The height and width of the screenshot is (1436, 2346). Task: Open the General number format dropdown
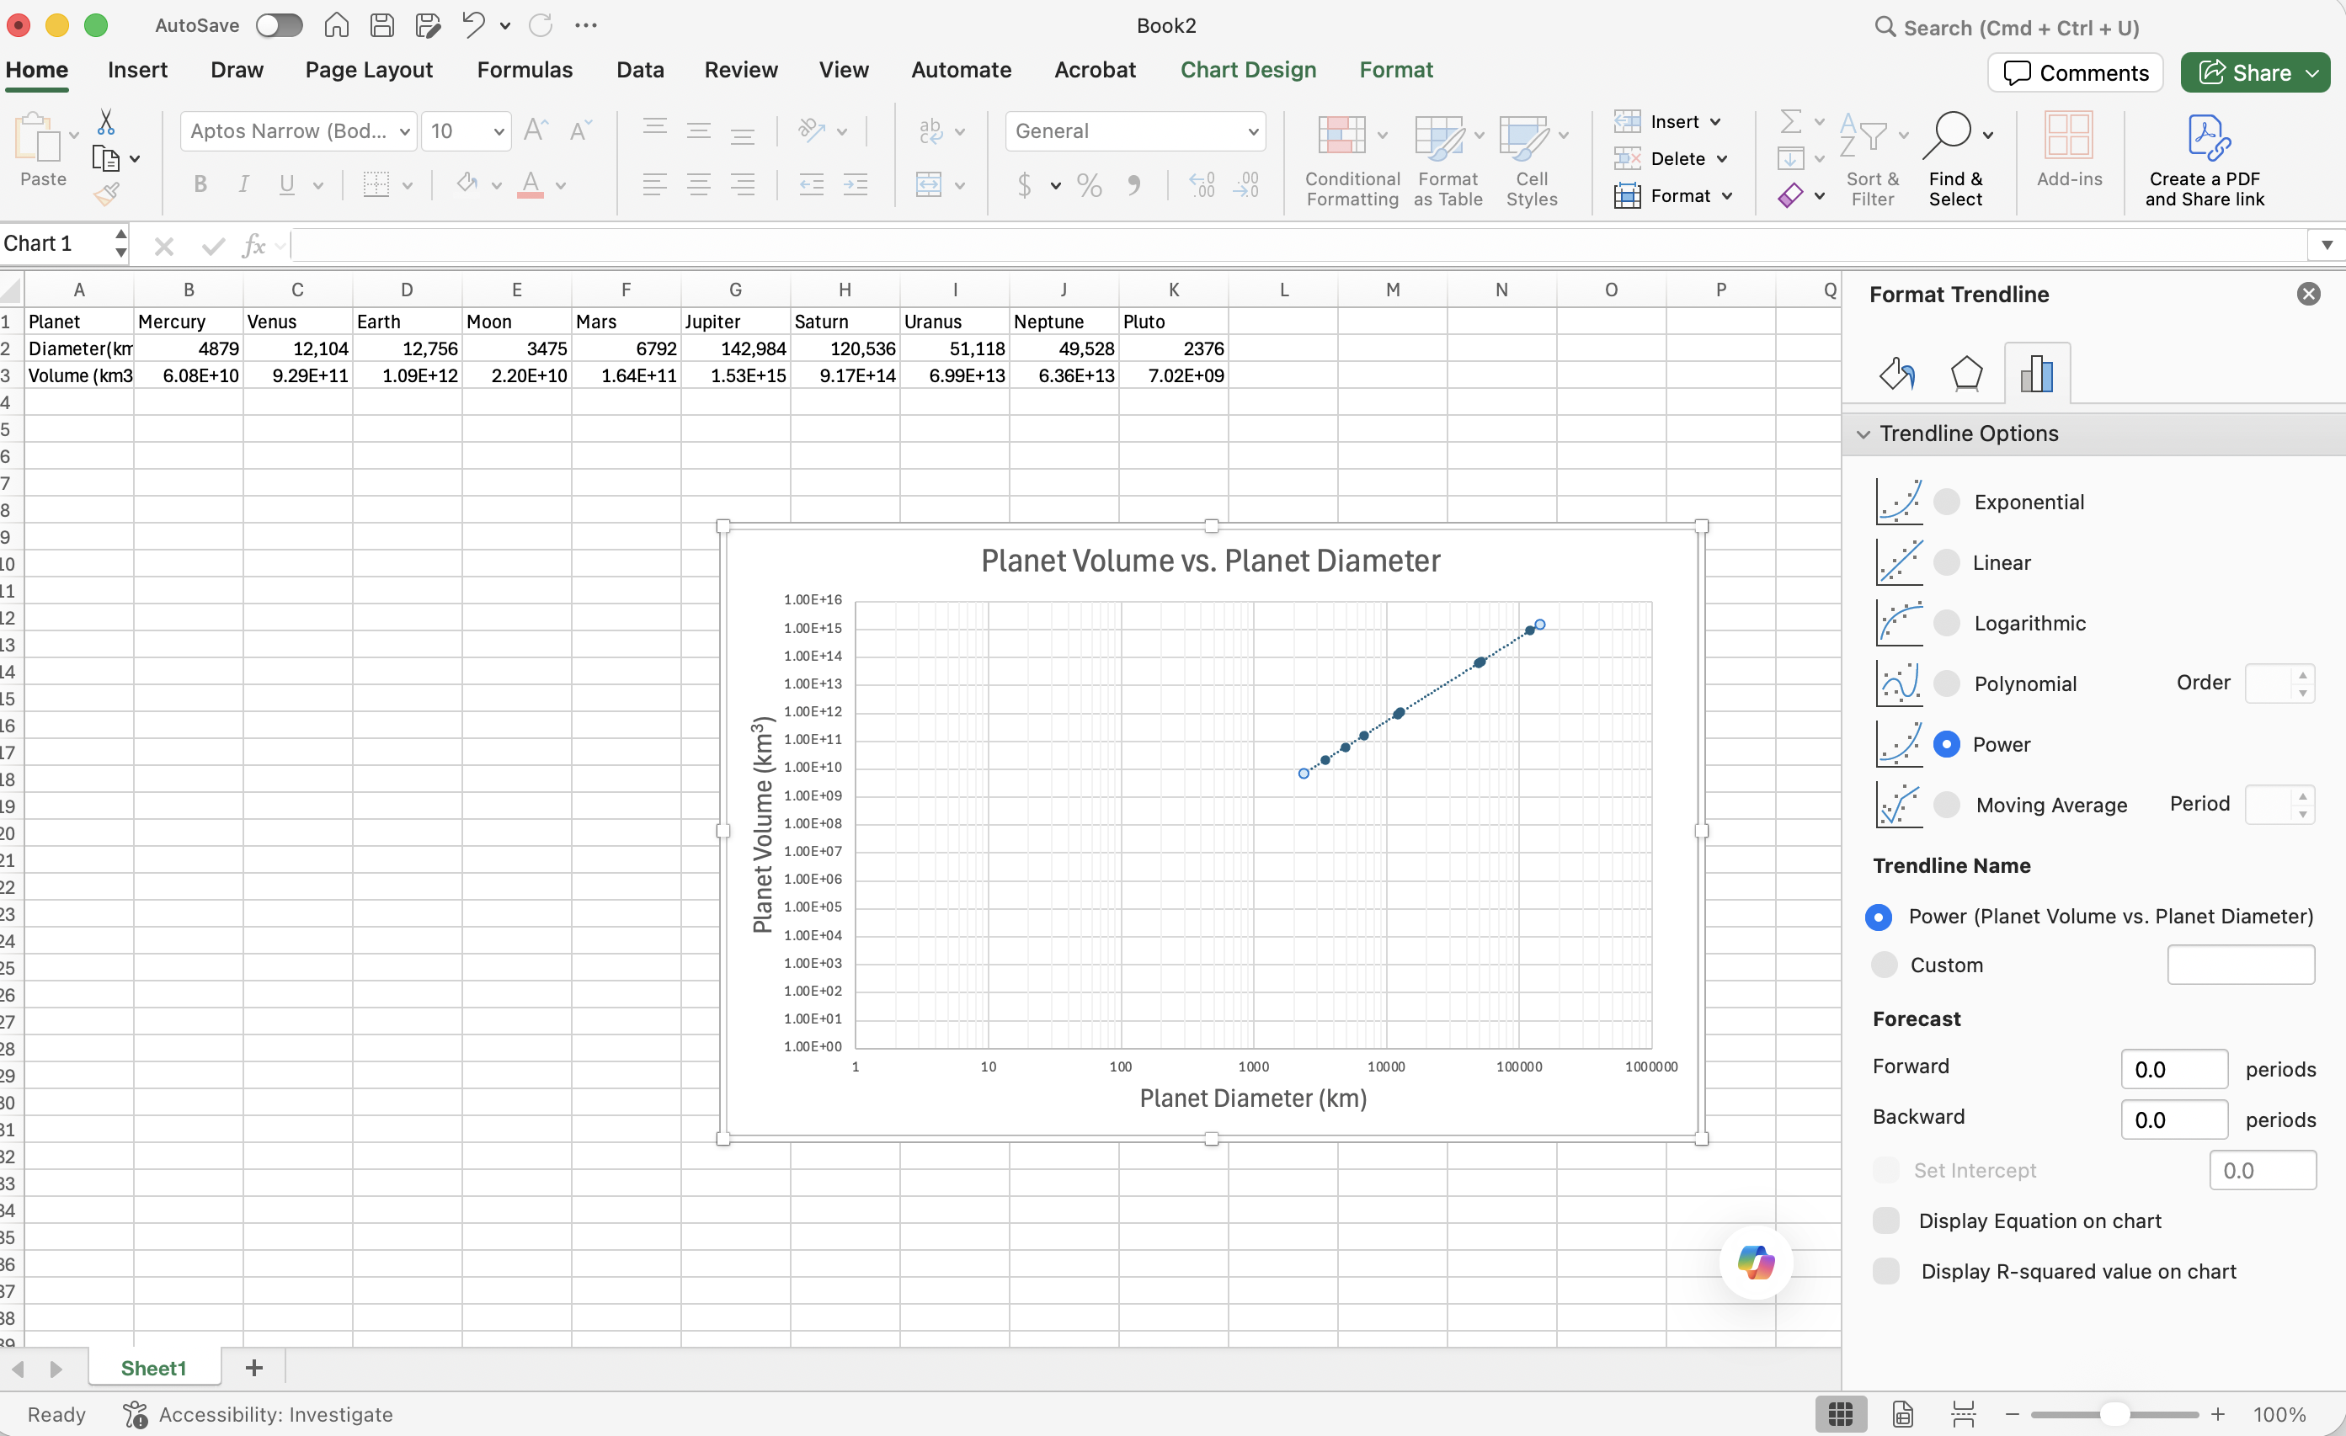coord(1253,131)
